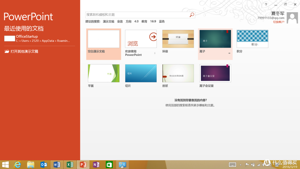
Task: Click the email 79991155@qq.com
Action: tap(271, 18)
